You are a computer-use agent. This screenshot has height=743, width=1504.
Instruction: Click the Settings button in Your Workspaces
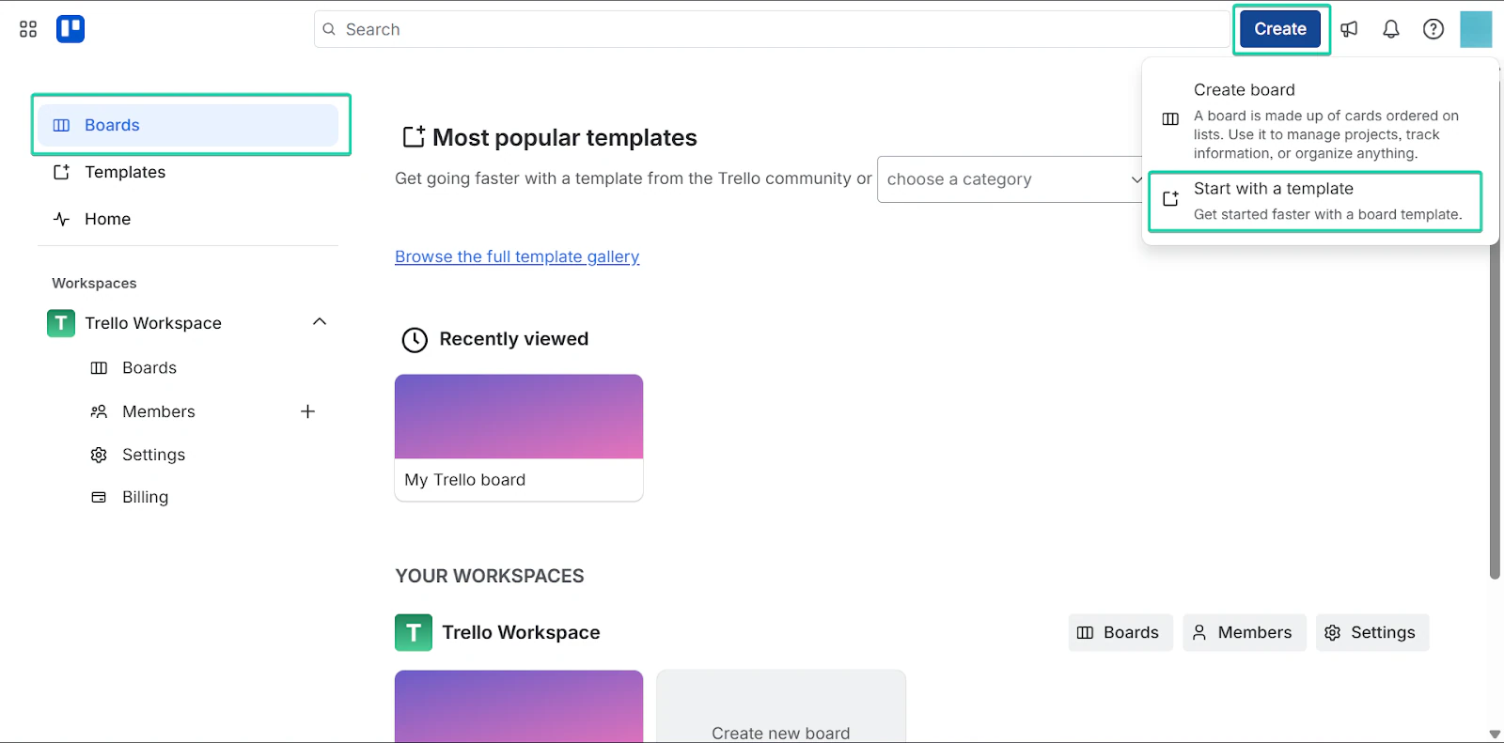tap(1371, 633)
